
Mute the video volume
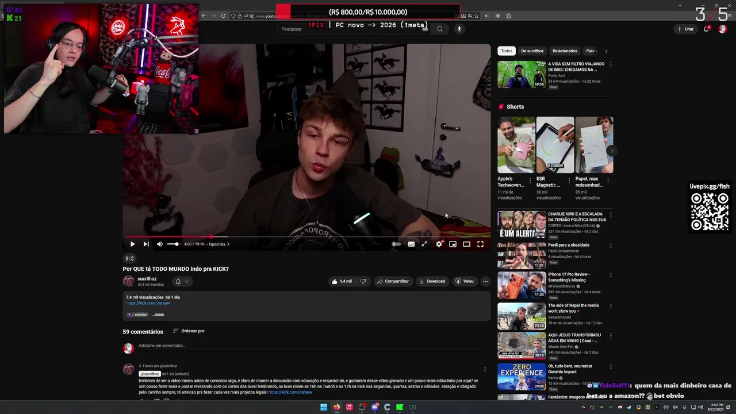160,244
